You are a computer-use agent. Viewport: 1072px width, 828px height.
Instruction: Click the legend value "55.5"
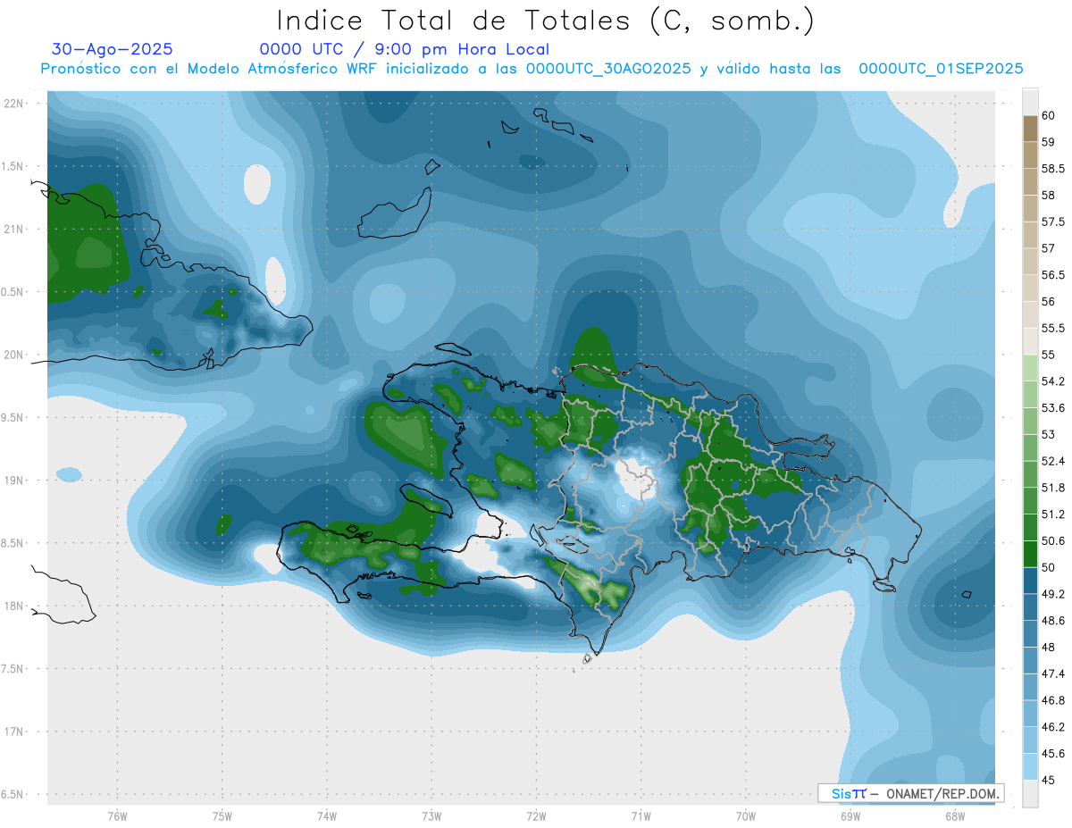pos(1053,328)
